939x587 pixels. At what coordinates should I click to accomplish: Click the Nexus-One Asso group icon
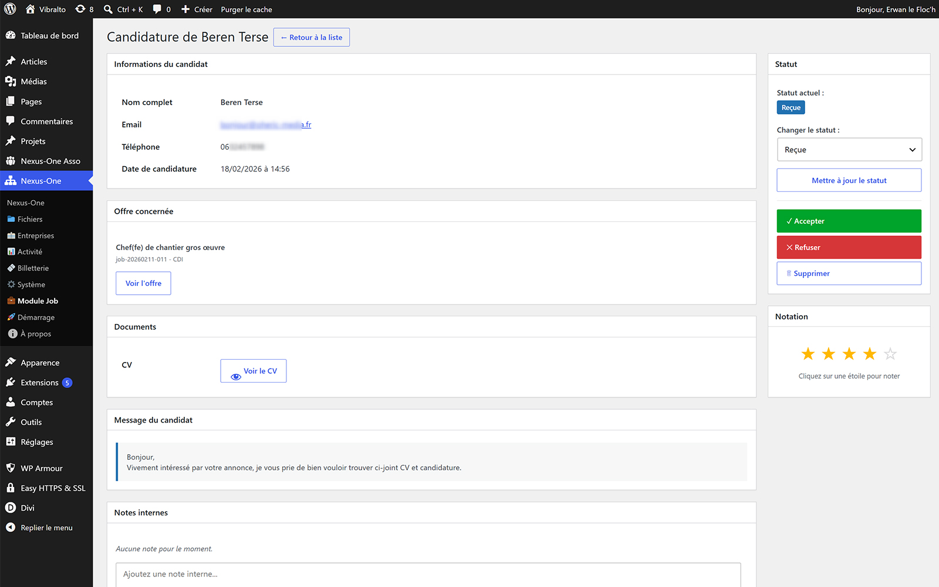[x=11, y=161]
